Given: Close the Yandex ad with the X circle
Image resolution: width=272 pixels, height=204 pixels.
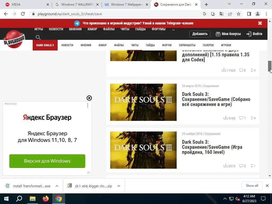Looking at the screenshot, I should tap(89, 98).
